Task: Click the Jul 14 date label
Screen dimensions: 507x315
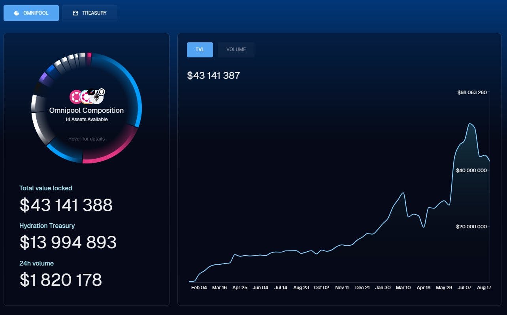Action: click(x=281, y=288)
